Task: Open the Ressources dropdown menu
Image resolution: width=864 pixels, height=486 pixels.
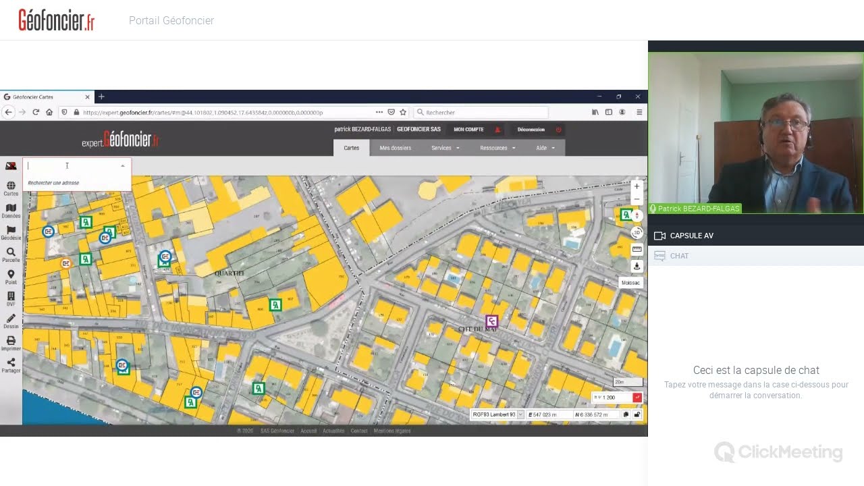Action: [497, 148]
